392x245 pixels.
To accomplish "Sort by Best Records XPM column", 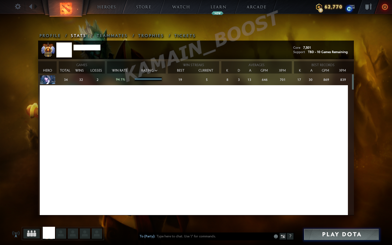I will click(x=342, y=71).
